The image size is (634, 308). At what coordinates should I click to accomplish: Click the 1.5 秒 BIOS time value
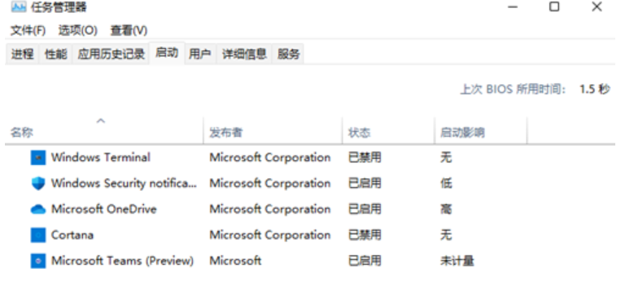(595, 89)
